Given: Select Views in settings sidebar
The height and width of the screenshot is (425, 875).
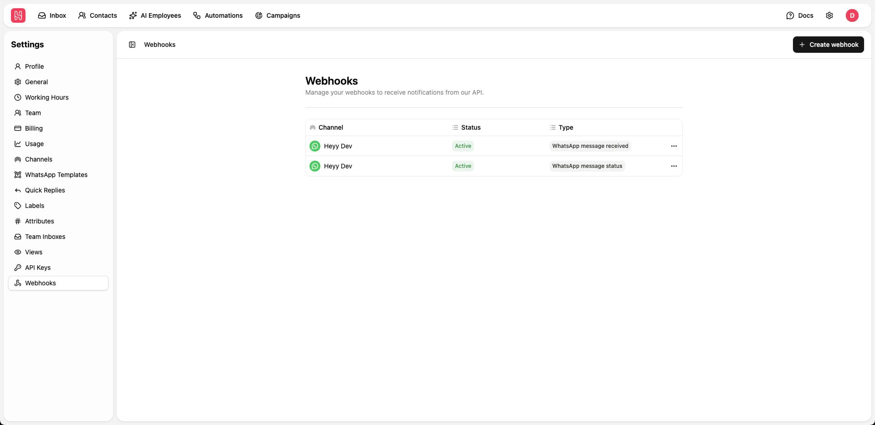Looking at the screenshot, I should (x=58, y=252).
